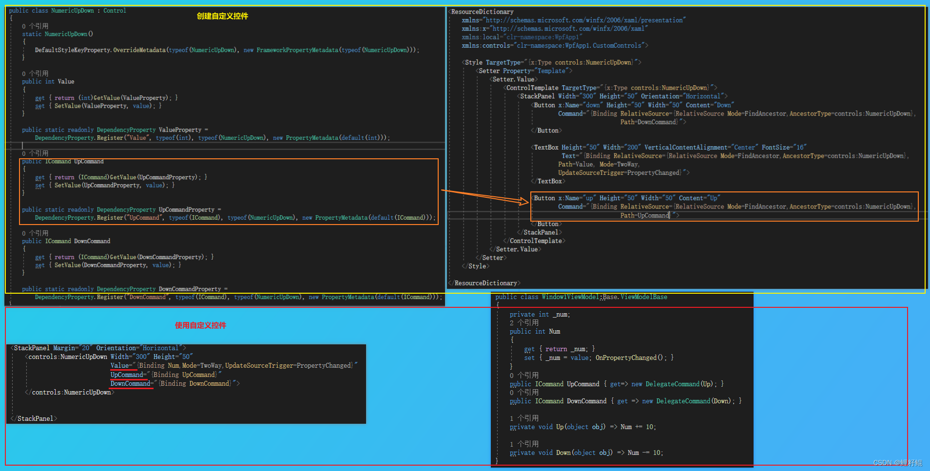This screenshot has height=471, width=930.
Task: Select the xmlns presentation namespace line
Action: [574, 20]
